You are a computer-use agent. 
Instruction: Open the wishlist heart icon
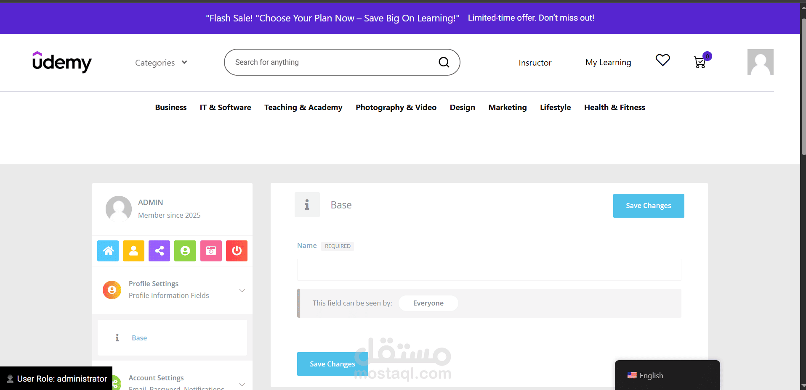click(662, 60)
